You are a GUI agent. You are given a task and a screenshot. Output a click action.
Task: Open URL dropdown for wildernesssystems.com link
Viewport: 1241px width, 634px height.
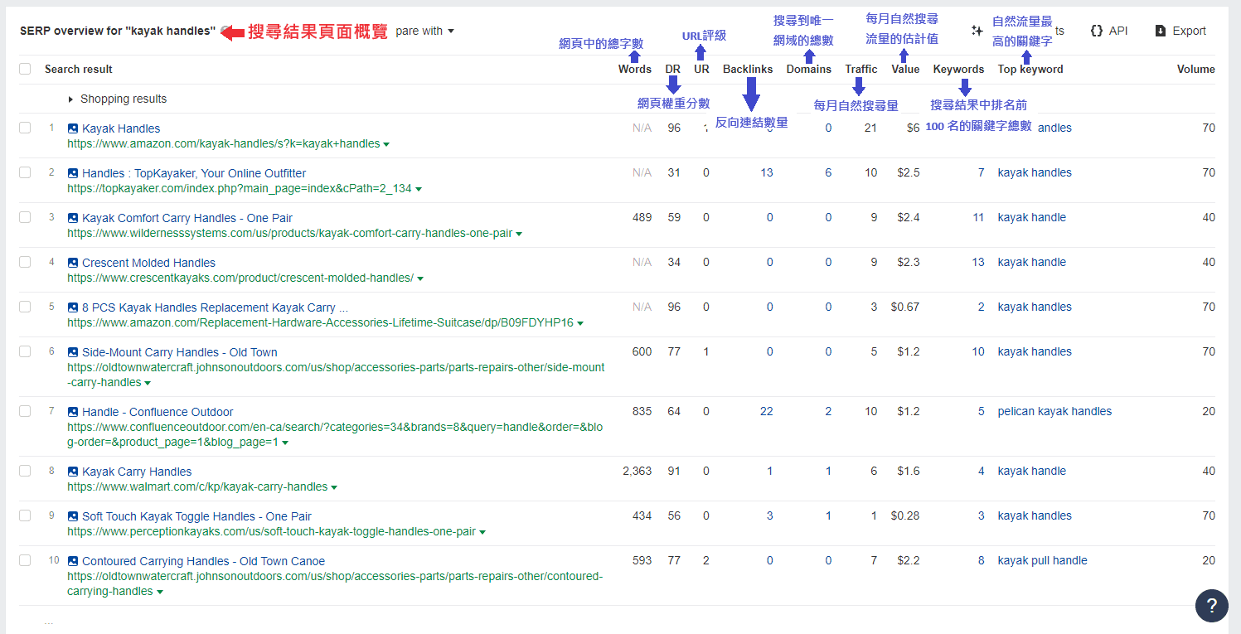[x=519, y=234]
